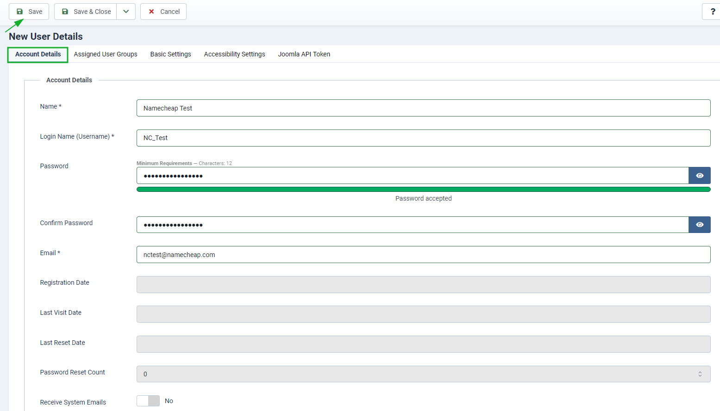
Task: Open the help question mark button
Action: click(x=712, y=12)
